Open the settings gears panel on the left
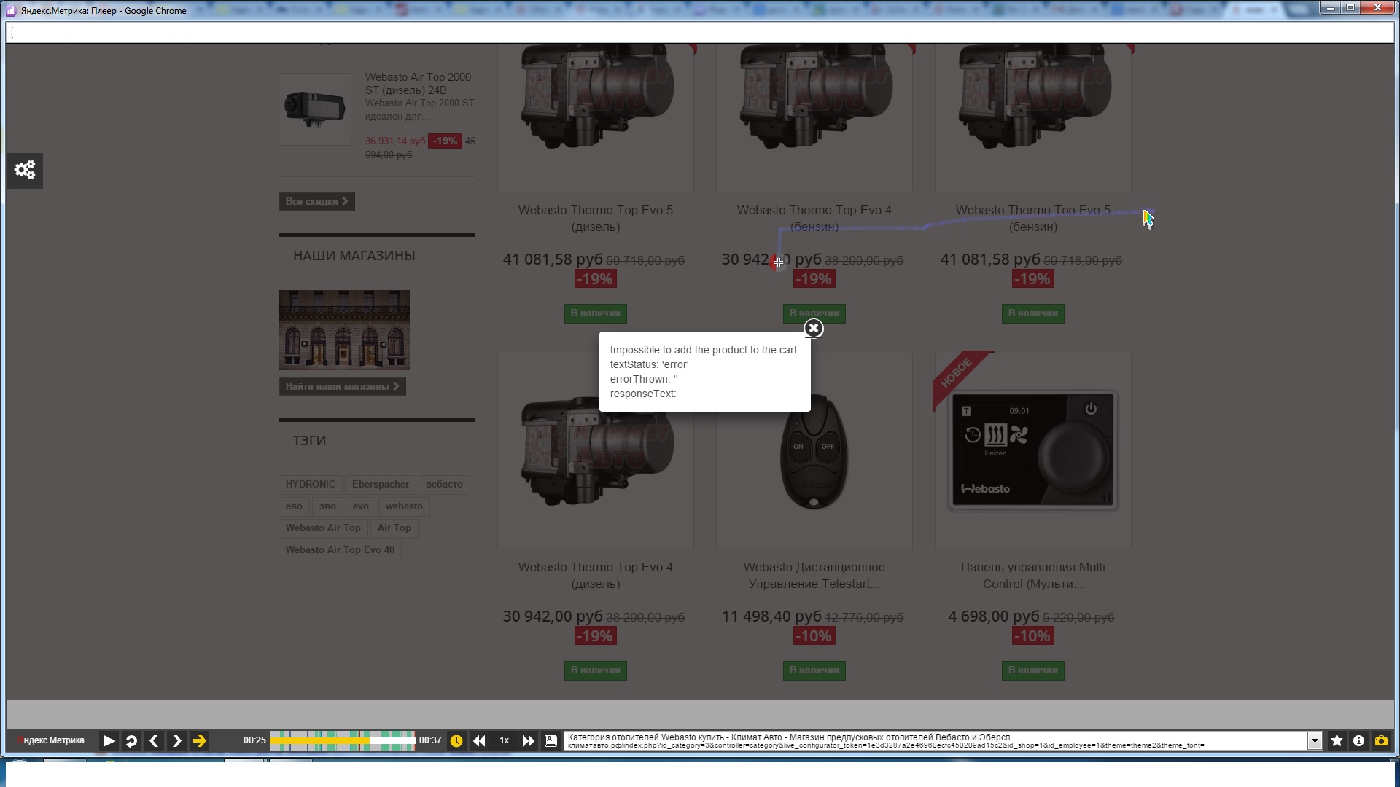The height and width of the screenshot is (787, 1400). click(x=25, y=171)
